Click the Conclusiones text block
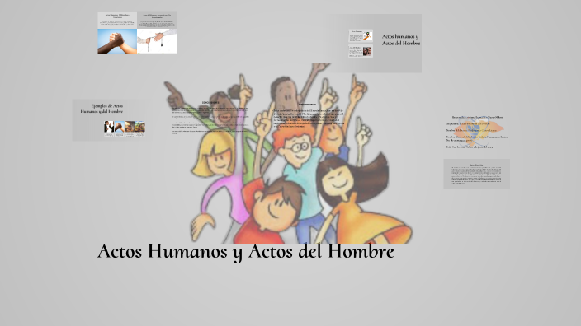This screenshot has height=326, width=581. coord(210,118)
